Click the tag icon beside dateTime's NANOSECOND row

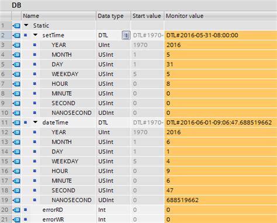click(x=16, y=200)
